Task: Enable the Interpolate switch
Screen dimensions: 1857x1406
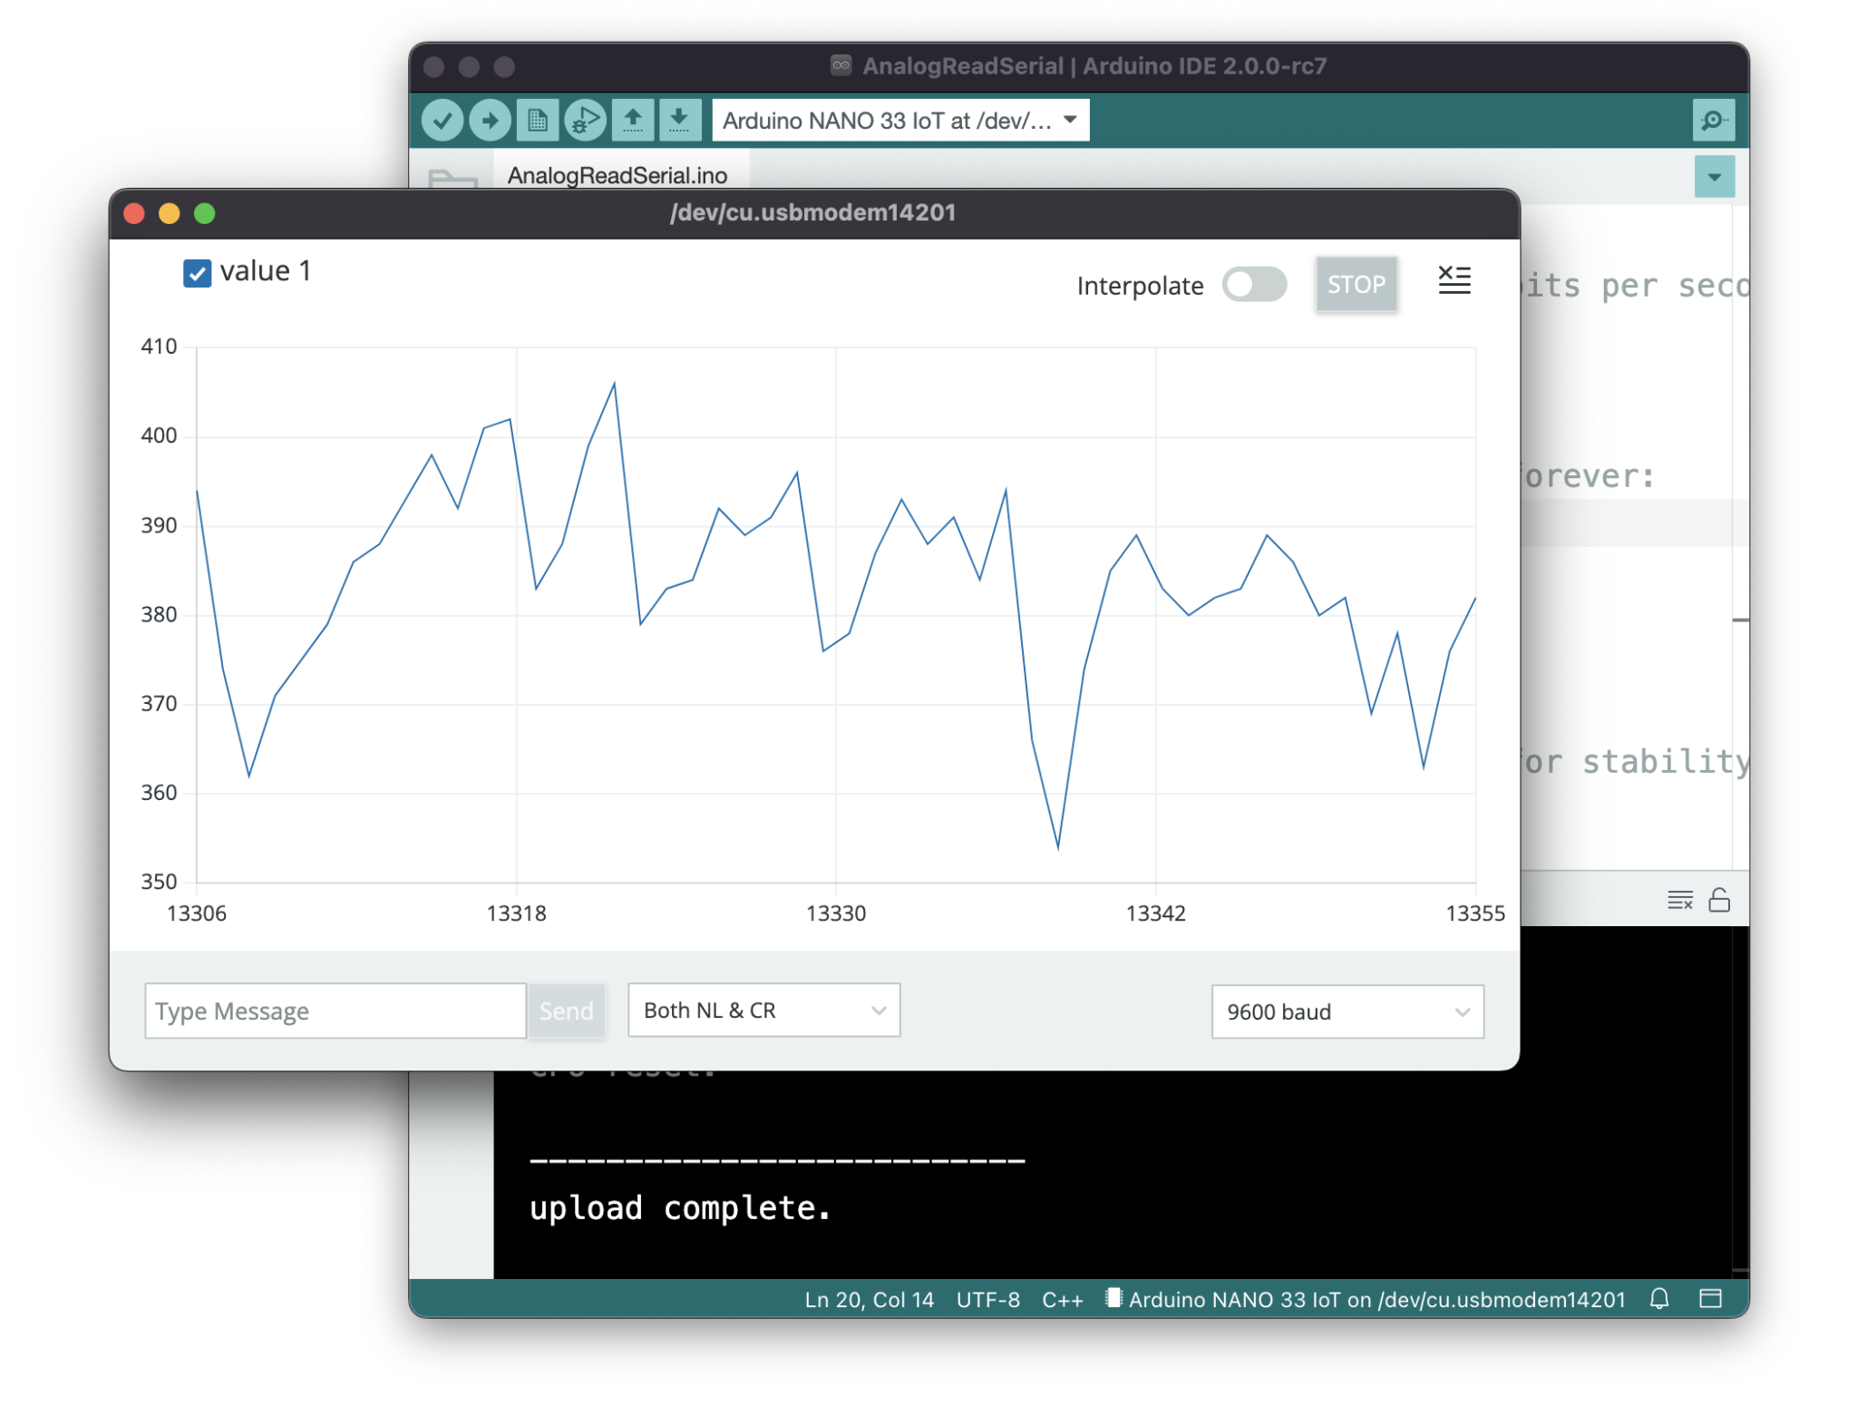Action: (1254, 285)
